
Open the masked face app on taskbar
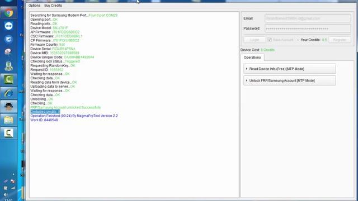pyautogui.click(x=9, y=106)
